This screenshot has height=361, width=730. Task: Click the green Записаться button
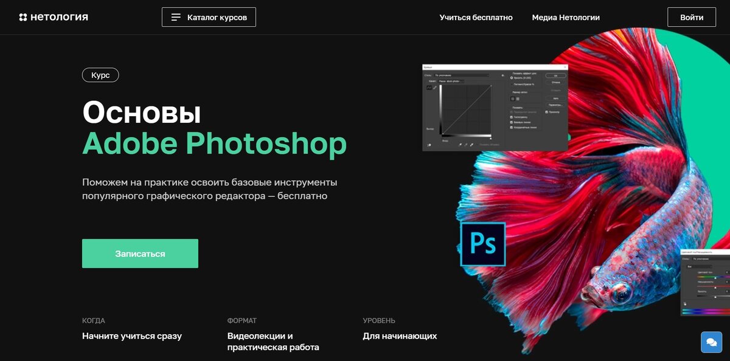pyautogui.click(x=140, y=253)
